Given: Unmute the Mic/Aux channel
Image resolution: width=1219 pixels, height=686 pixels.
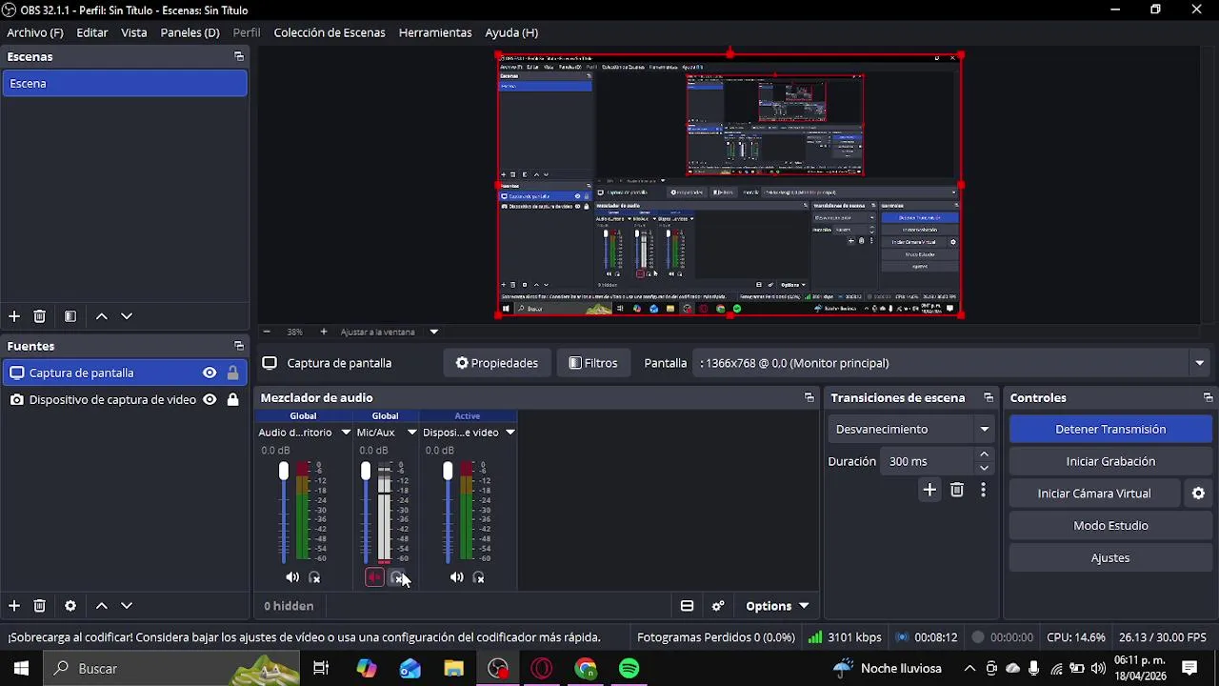Looking at the screenshot, I should [374, 577].
